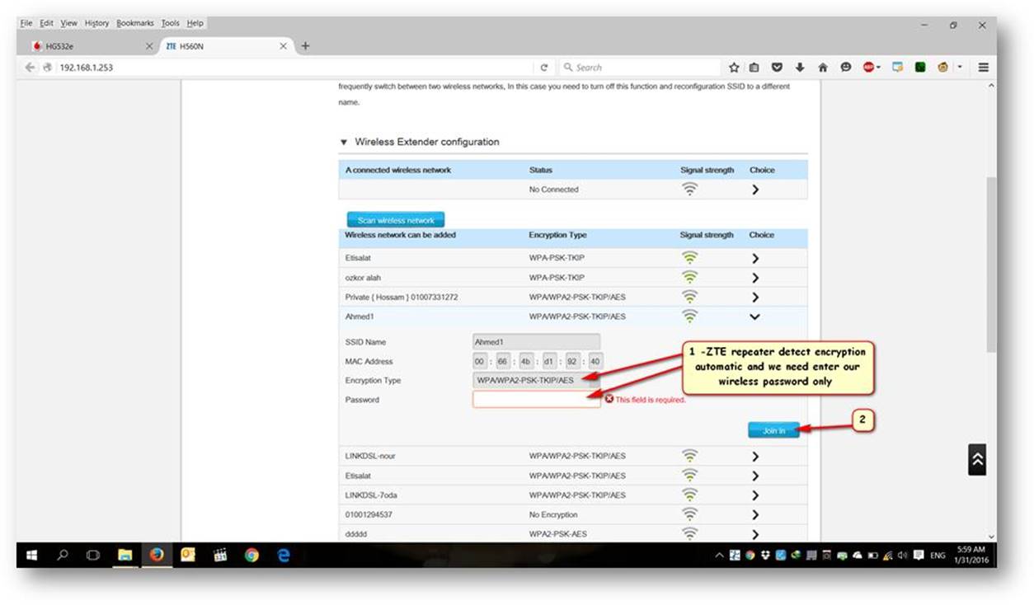Go back with the browser back arrow
The height and width of the screenshot is (605, 1034).
tap(31, 68)
